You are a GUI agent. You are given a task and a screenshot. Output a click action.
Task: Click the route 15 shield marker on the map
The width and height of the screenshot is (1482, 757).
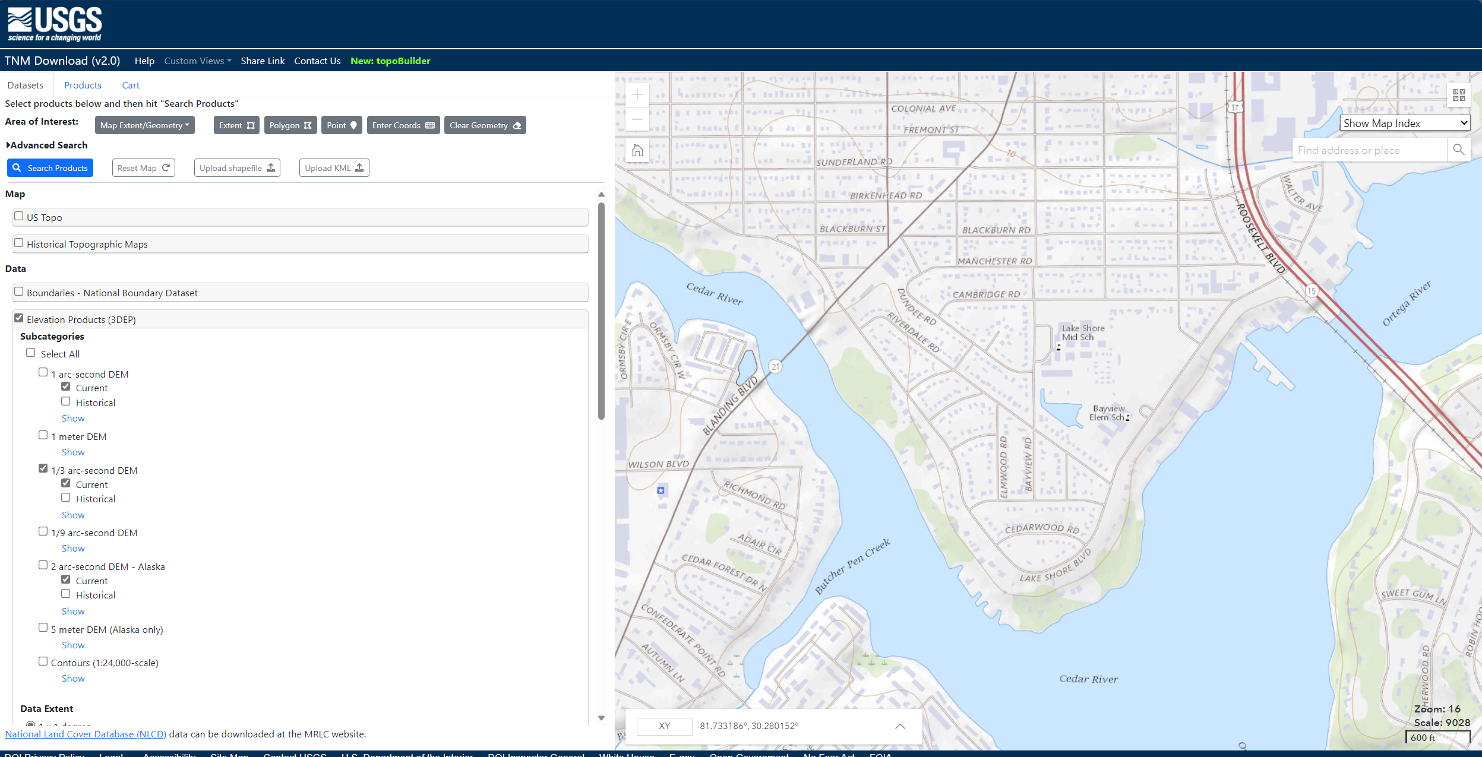(1312, 291)
